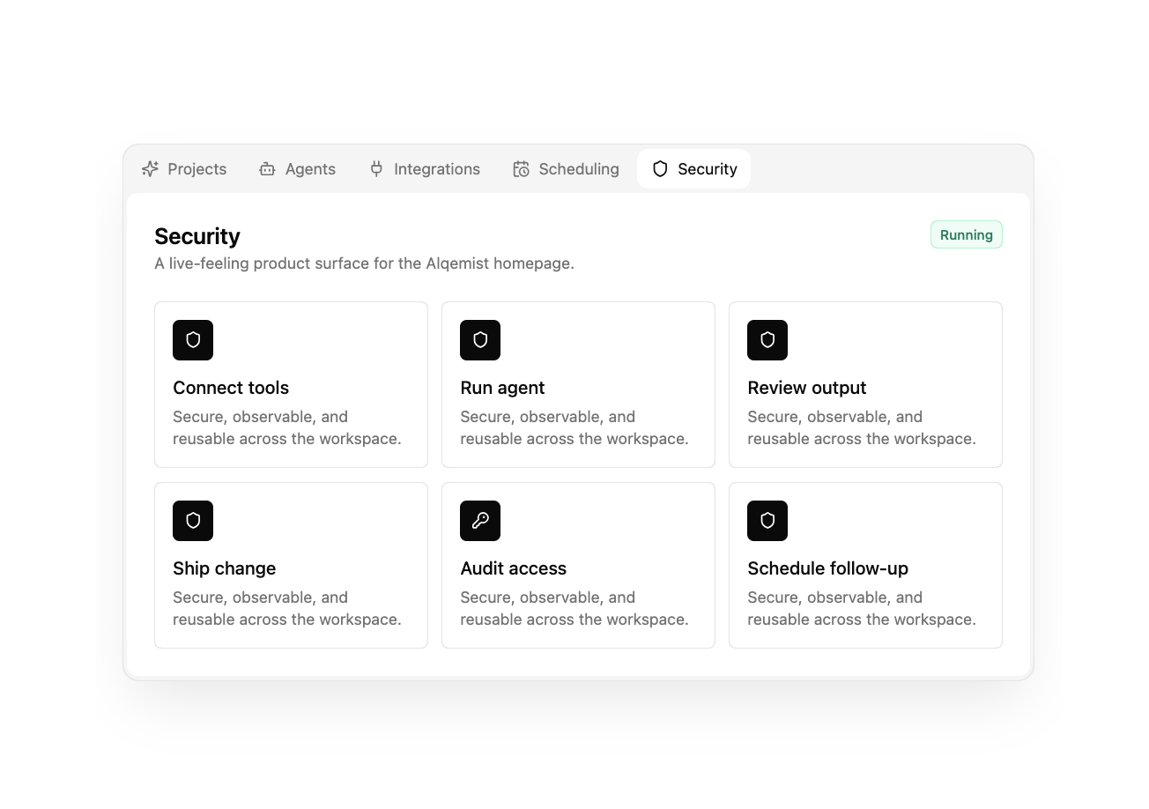
Task: Go to the Scheduling tab
Action: (x=566, y=169)
